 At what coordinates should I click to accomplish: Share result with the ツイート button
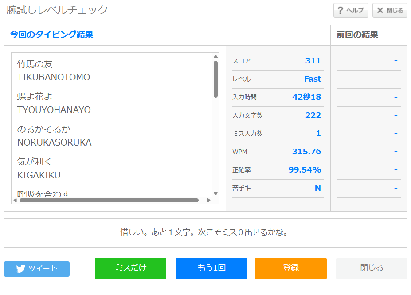point(37,269)
